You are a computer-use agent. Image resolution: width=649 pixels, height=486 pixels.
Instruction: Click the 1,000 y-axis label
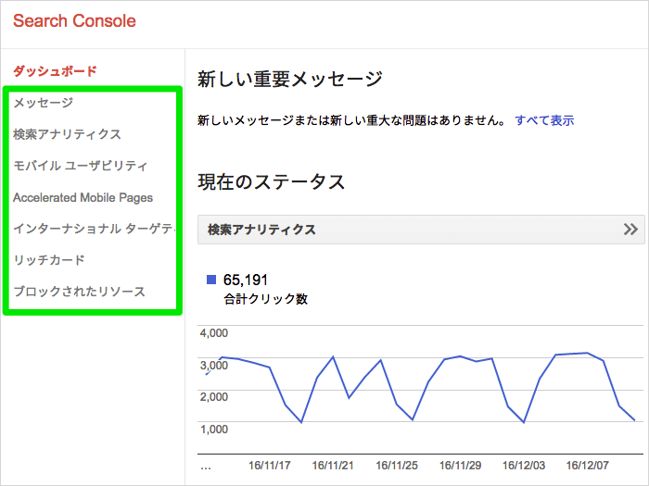(x=214, y=429)
